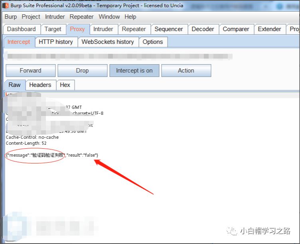Click the charset=UTF-8 text in the header
The height and width of the screenshot is (244, 300).
[x=88, y=113]
